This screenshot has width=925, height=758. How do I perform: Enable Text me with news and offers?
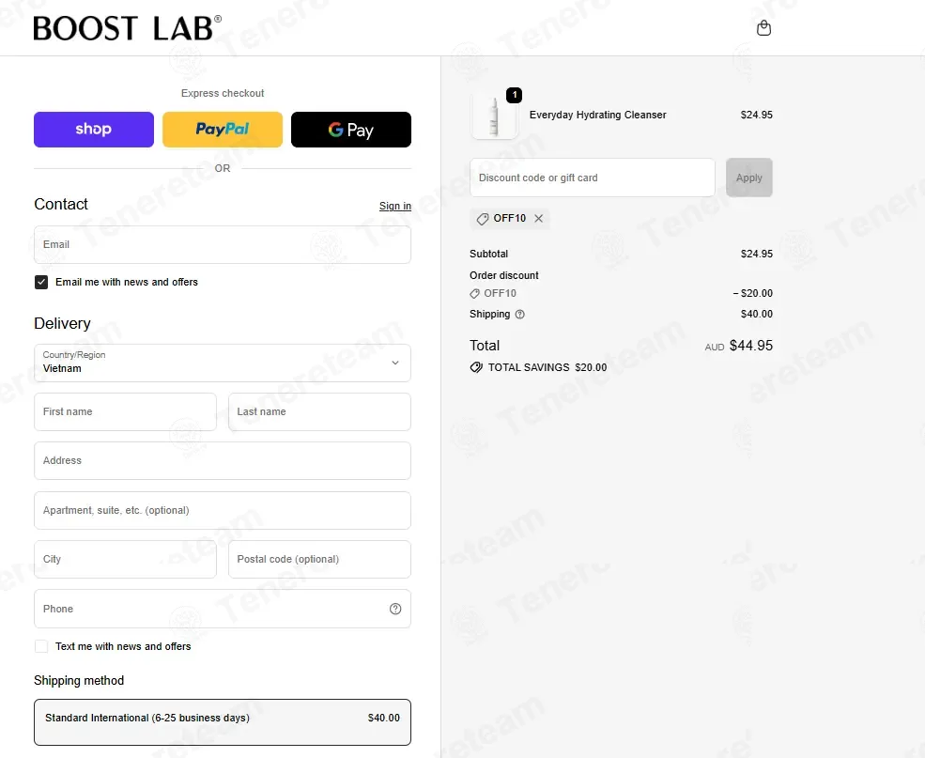coord(41,646)
